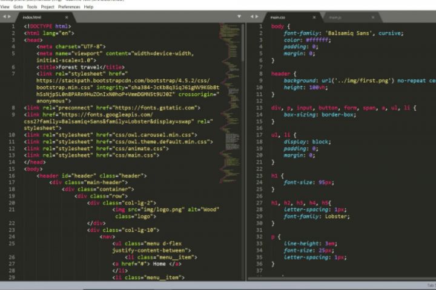Image resolution: width=436 pixels, height=290 pixels.
Task: Click the header id="header" tag line
Action: tap(91, 176)
